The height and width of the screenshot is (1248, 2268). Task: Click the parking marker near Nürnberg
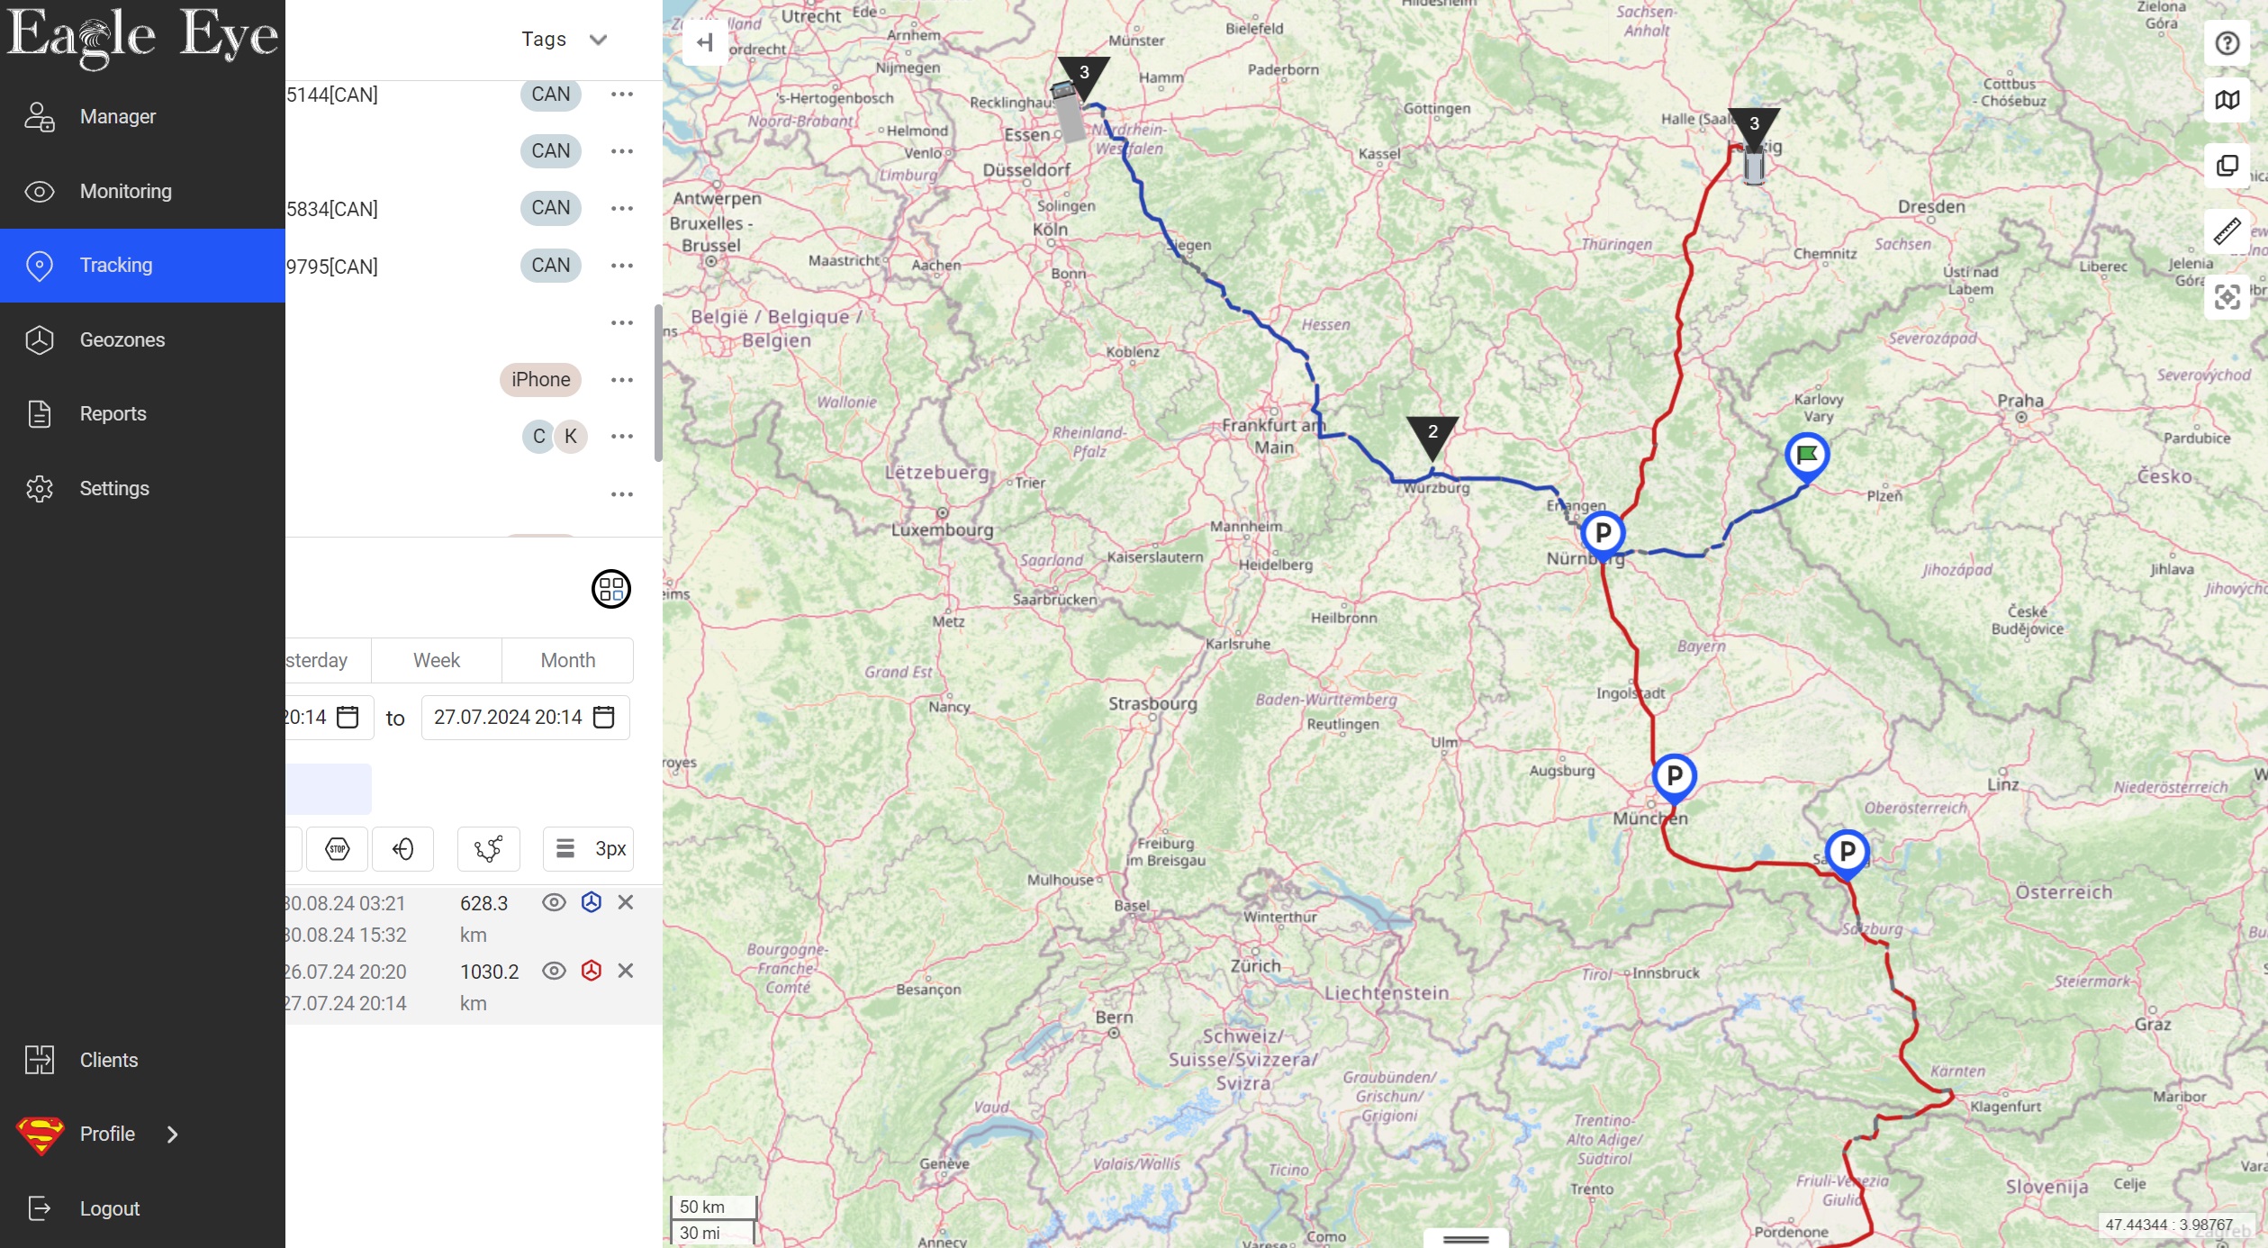point(1604,534)
